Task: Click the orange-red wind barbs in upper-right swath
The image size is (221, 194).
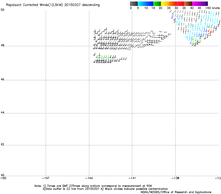Action: click(x=210, y=31)
